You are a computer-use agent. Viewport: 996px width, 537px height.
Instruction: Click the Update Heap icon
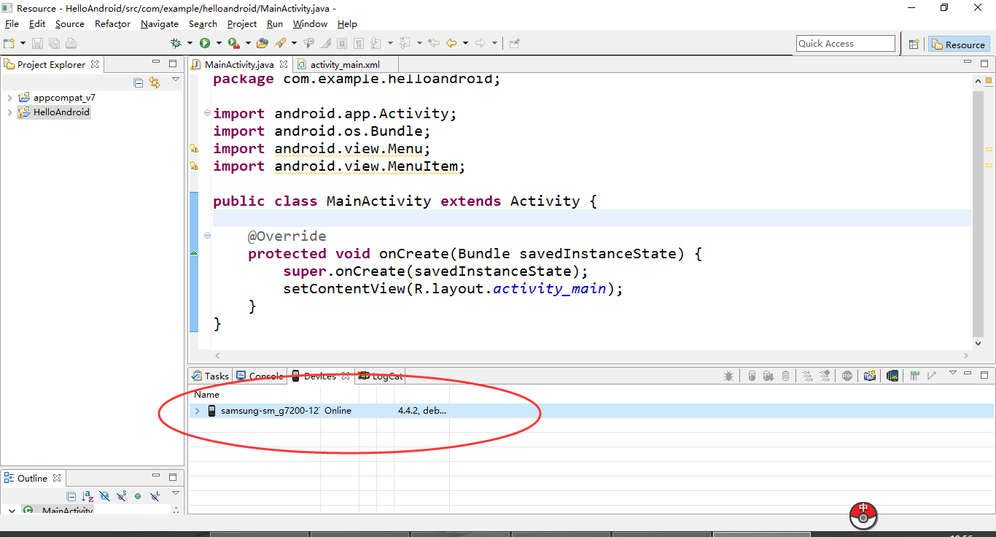click(x=752, y=376)
